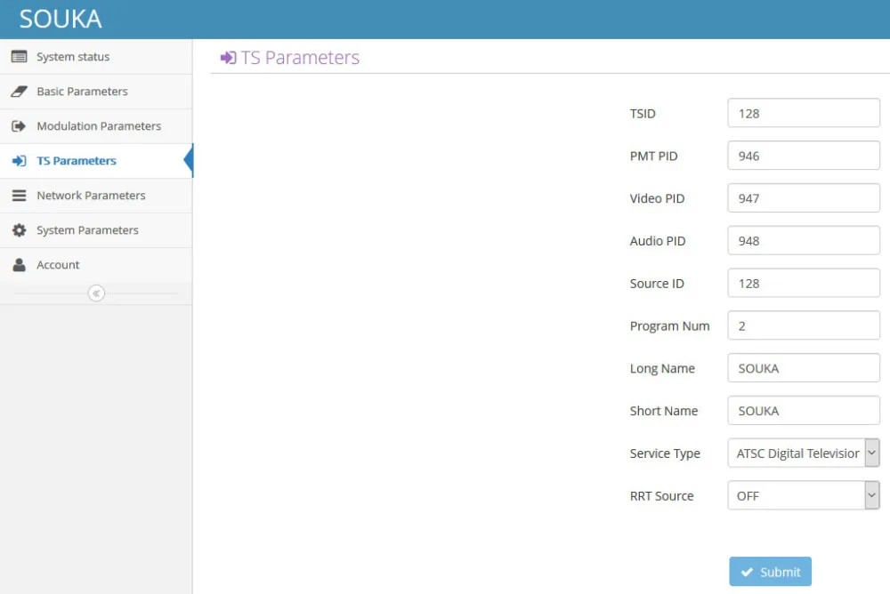This screenshot has width=890, height=594.
Task: Focus the Audio PID input field
Action: coord(803,241)
